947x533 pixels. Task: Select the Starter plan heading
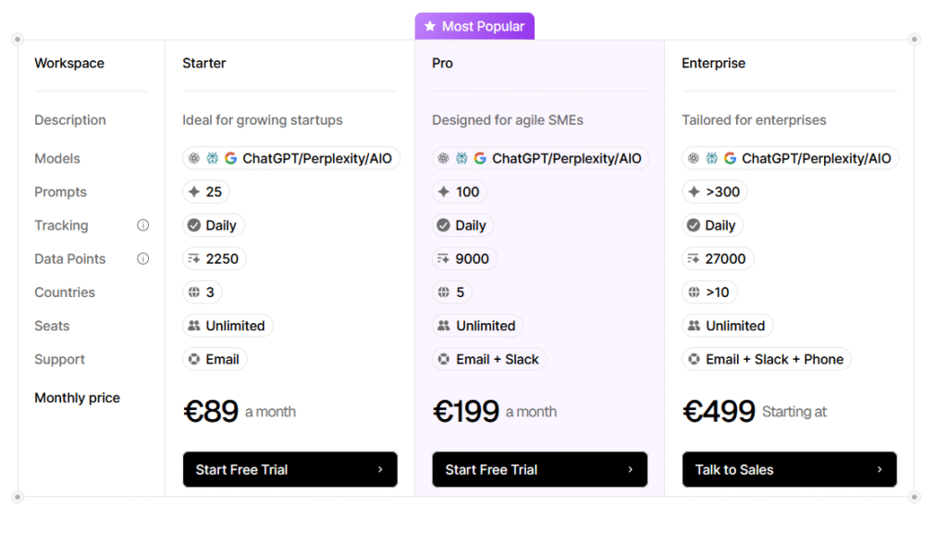click(x=204, y=64)
